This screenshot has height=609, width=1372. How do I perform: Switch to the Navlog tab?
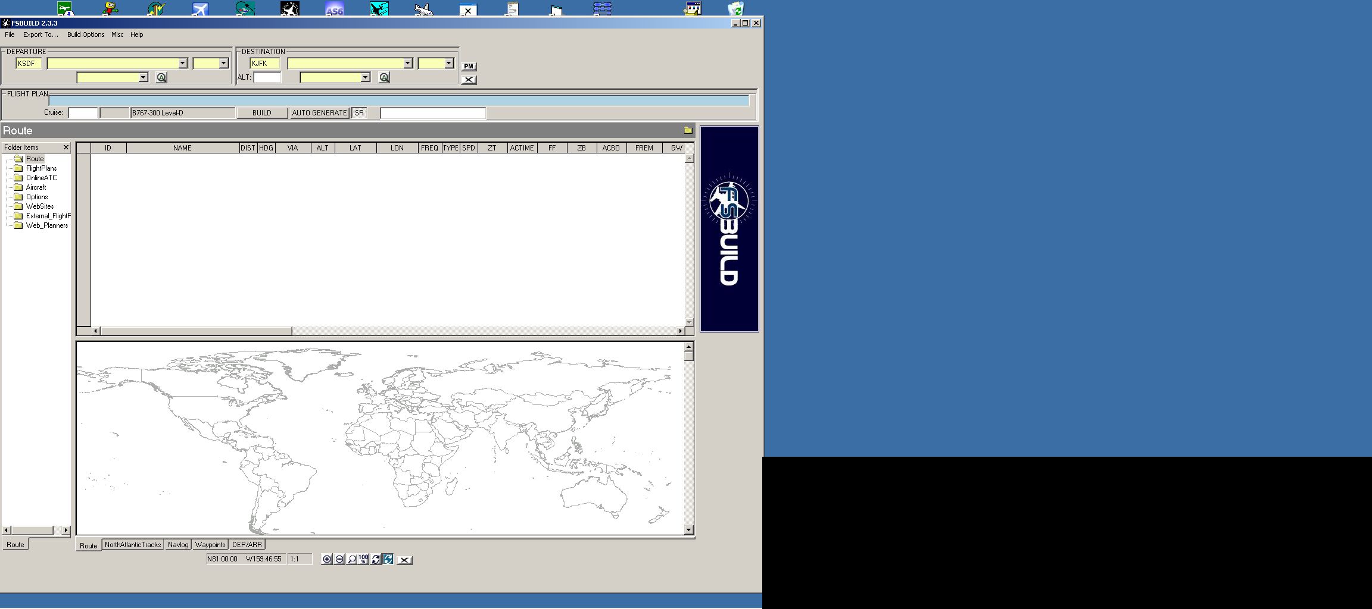[x=178, y=545]
